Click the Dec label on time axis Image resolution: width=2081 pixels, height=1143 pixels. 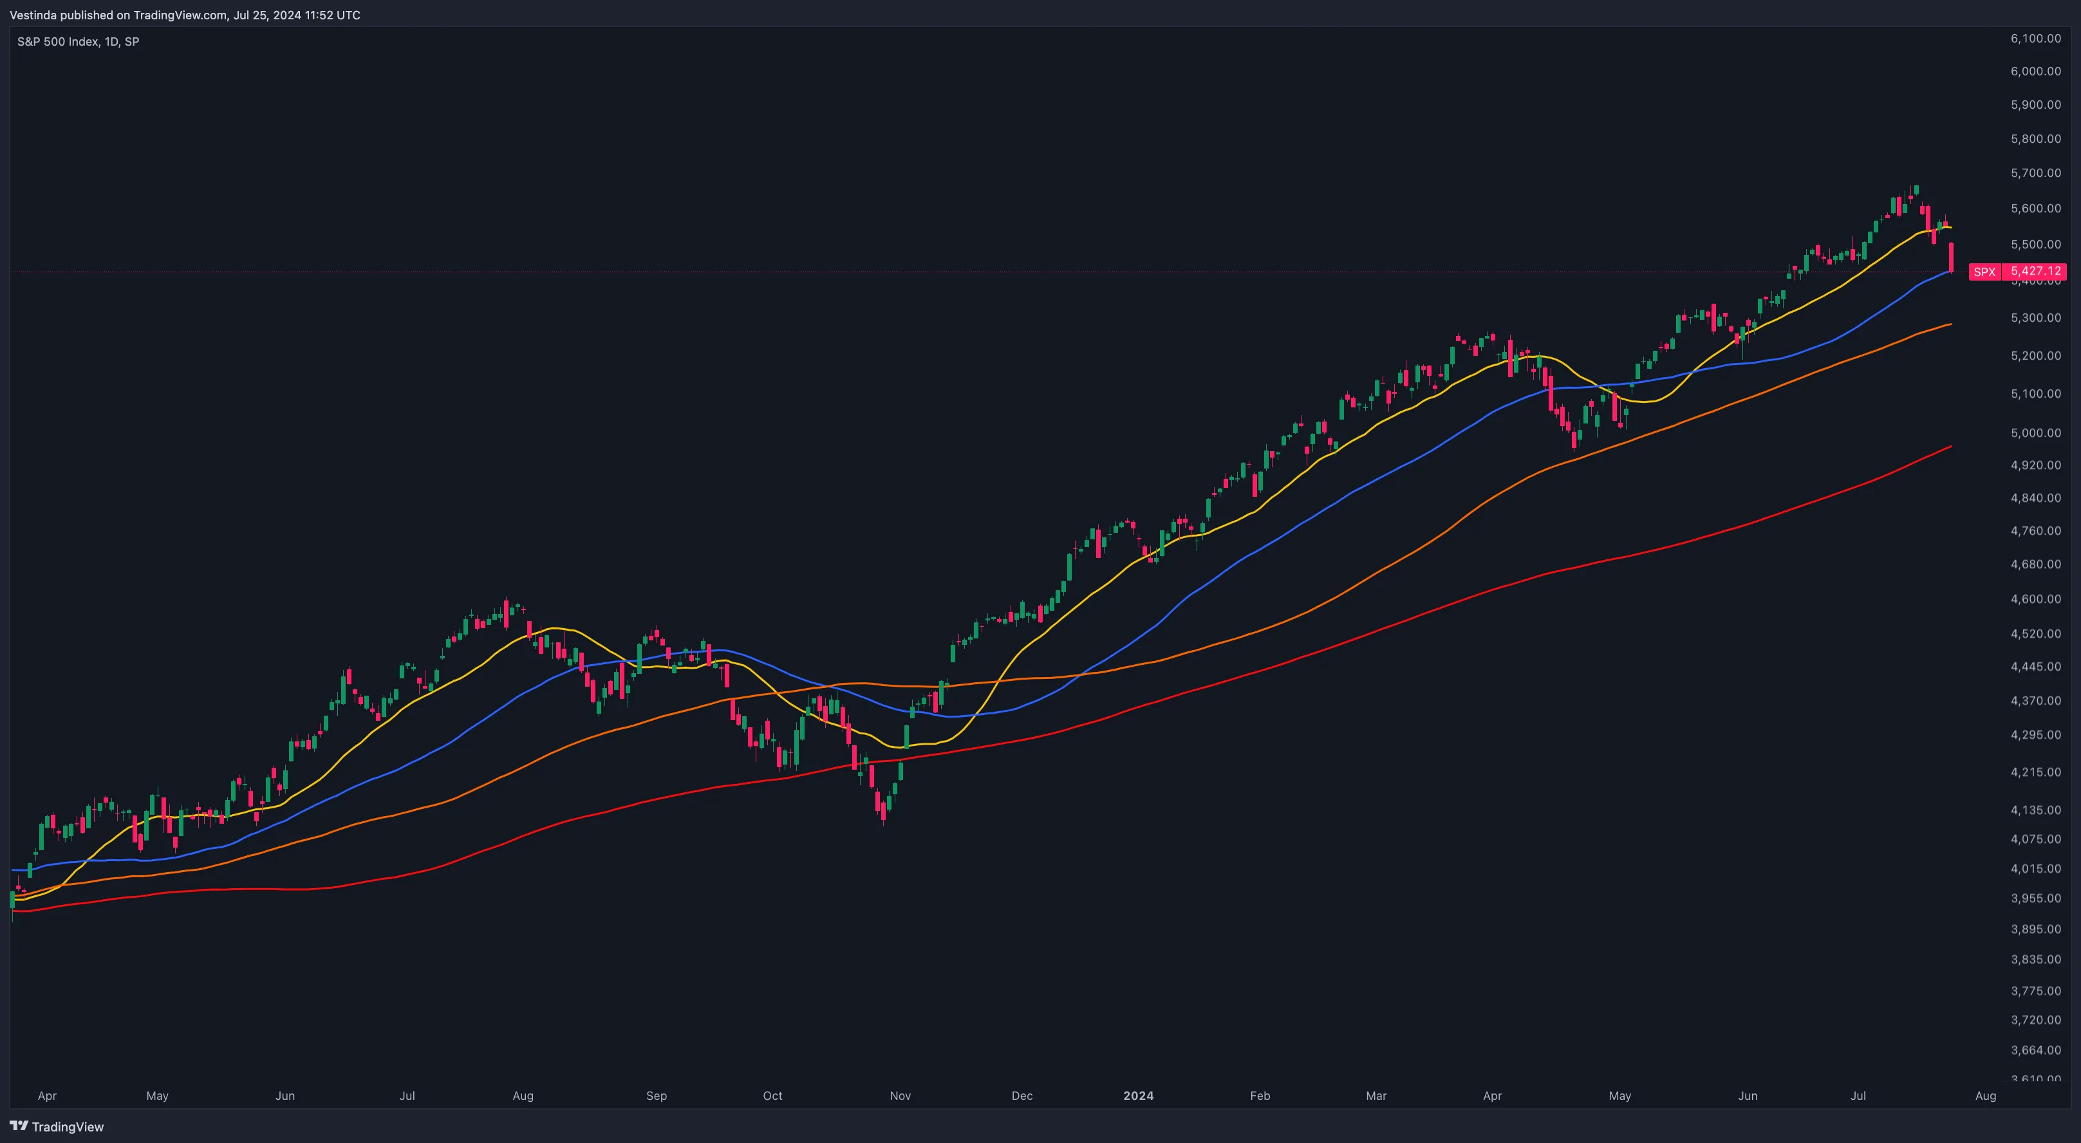[x=1022, y=1096]
